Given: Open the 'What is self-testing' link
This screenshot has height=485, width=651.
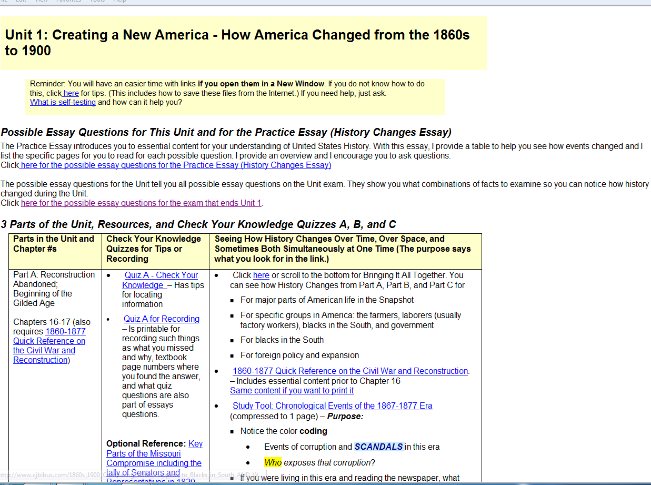Looking at the screenshot, I should coord(63,102).
